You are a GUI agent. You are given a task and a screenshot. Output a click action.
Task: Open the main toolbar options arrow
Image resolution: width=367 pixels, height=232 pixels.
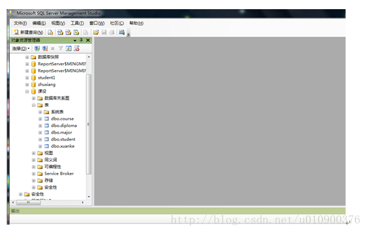click(x=128, y=34)
